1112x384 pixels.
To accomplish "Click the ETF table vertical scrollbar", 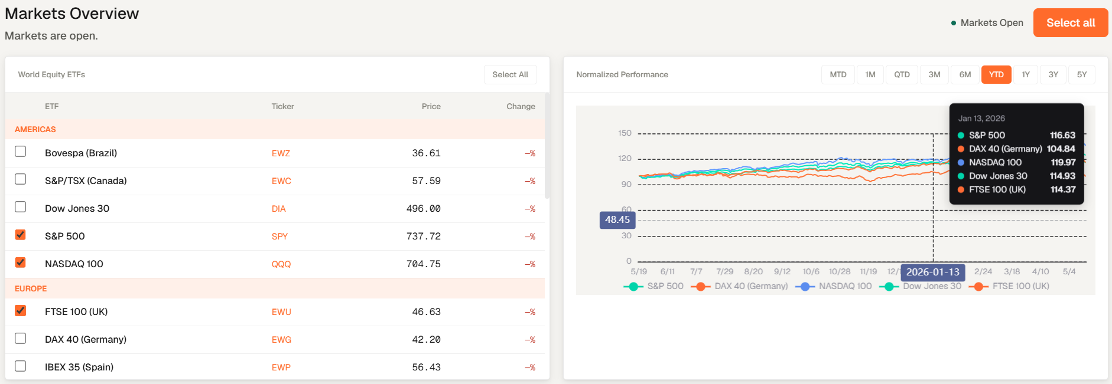I will [547, 145].
